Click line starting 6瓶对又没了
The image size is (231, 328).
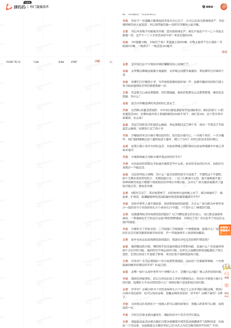click(173, 195)
